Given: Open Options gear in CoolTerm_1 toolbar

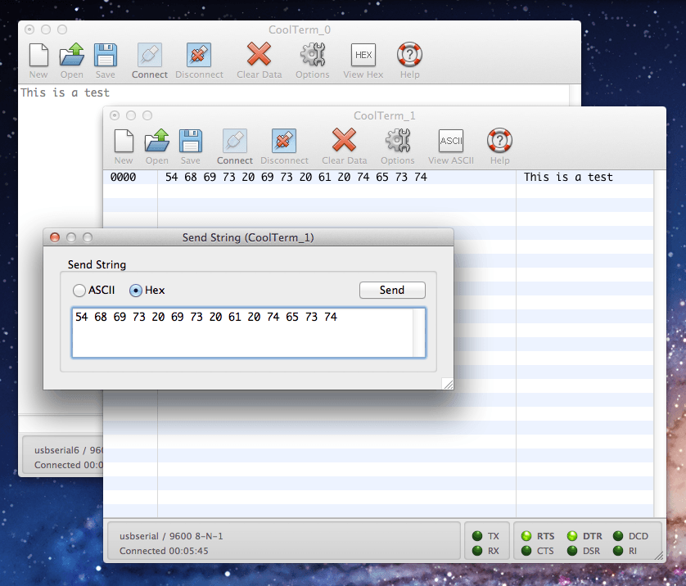Looking at the screenshot, I should [398, 141].
